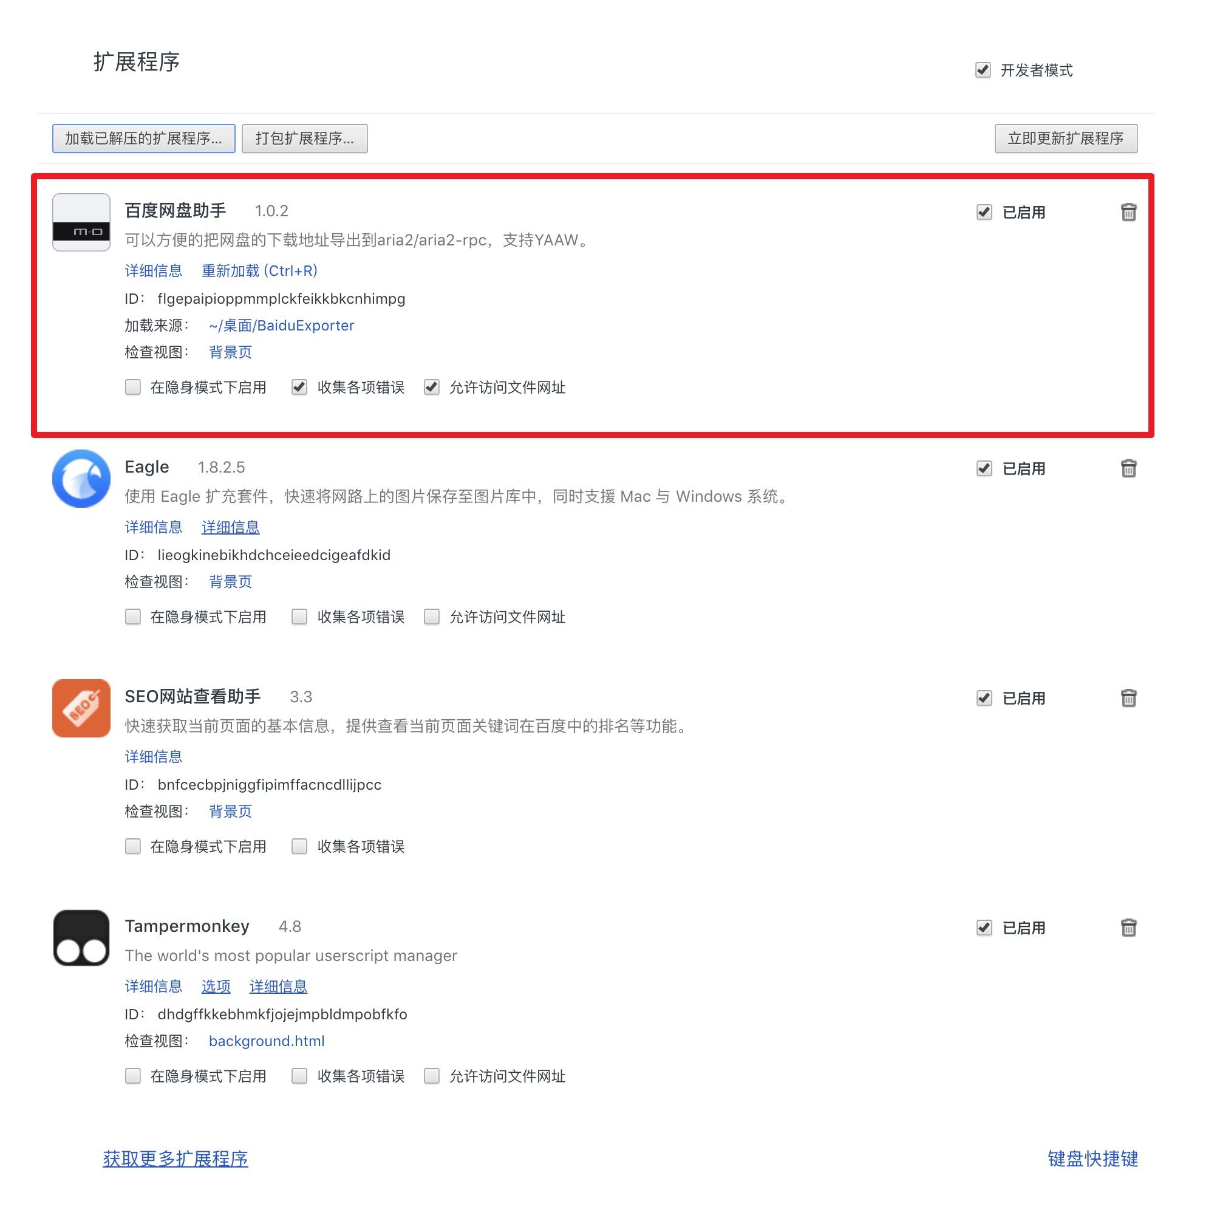This screenshot has height=1221, width=1217.
Task: Open Tampermonkey 选项 link
Action: pos(216,986)
